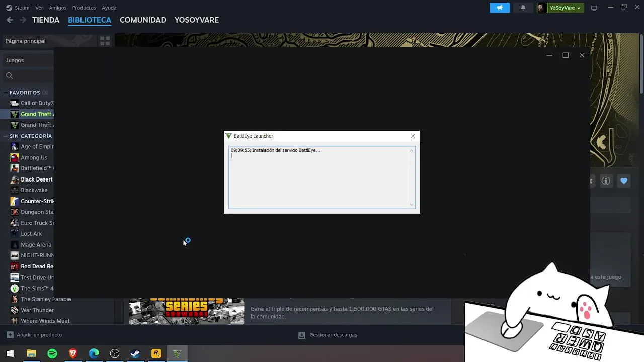The height and width of the screenshot is (362, 644).
Task: Click the library search magnifier
Action: click(9, 76)
